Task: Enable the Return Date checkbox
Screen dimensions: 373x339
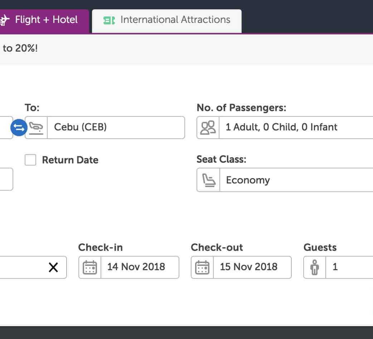Action: coord(30,160)
